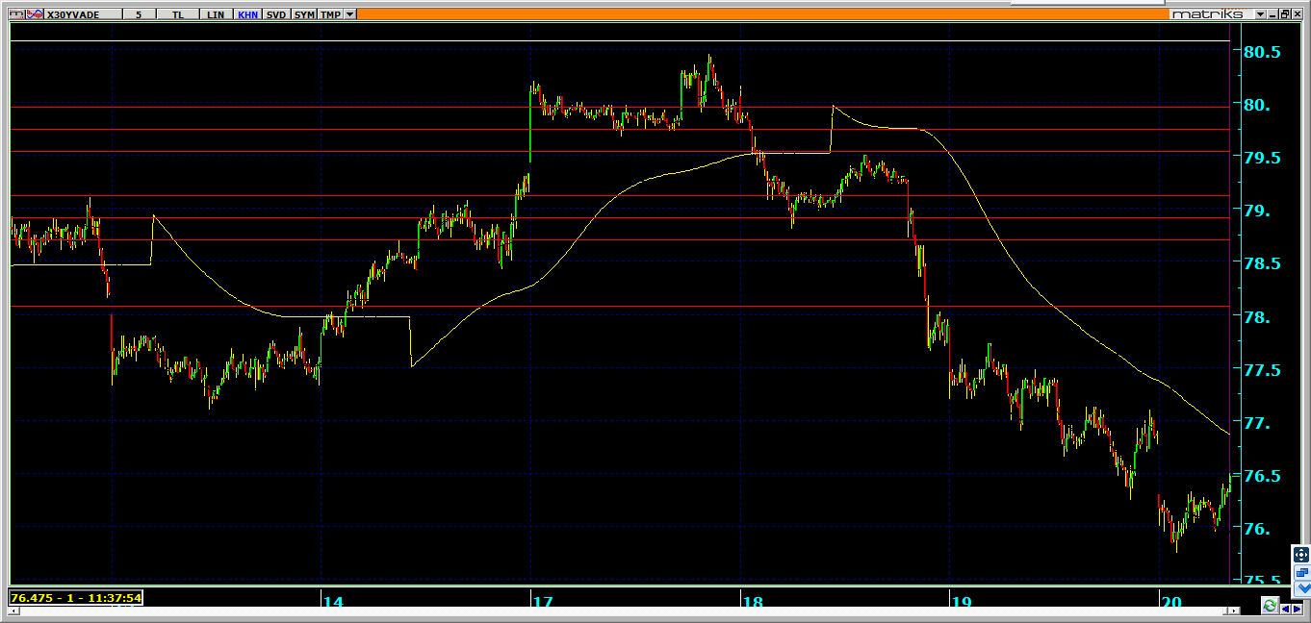
Task: Open the dropdown arrow next to matriks logo
Action: click(1260, 14)
